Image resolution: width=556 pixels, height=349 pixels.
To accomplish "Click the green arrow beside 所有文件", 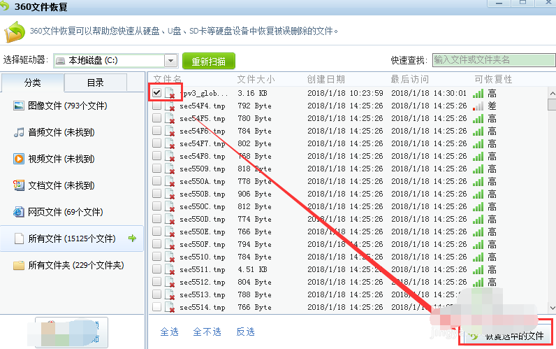I will click(x=132, y=238).
